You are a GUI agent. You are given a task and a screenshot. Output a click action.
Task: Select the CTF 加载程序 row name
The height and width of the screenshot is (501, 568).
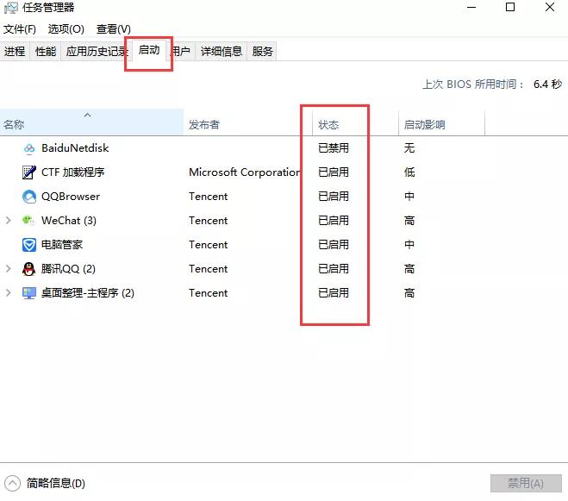coord(72,172)
